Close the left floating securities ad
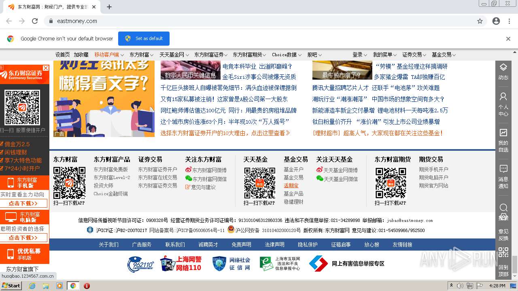The width and height of the screenshot is (518, 291). pos(46,68)
